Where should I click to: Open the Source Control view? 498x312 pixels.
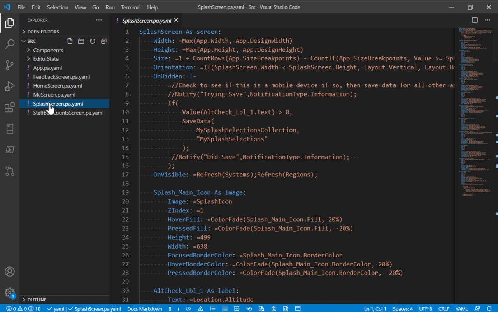[x=9, y=65]
